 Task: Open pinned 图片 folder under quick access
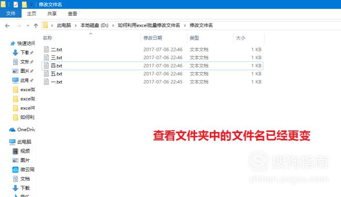24,71
